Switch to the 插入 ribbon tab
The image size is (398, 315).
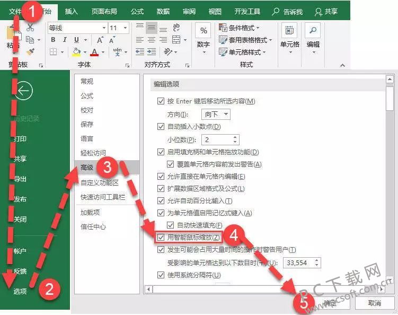[x=71, y=12]
